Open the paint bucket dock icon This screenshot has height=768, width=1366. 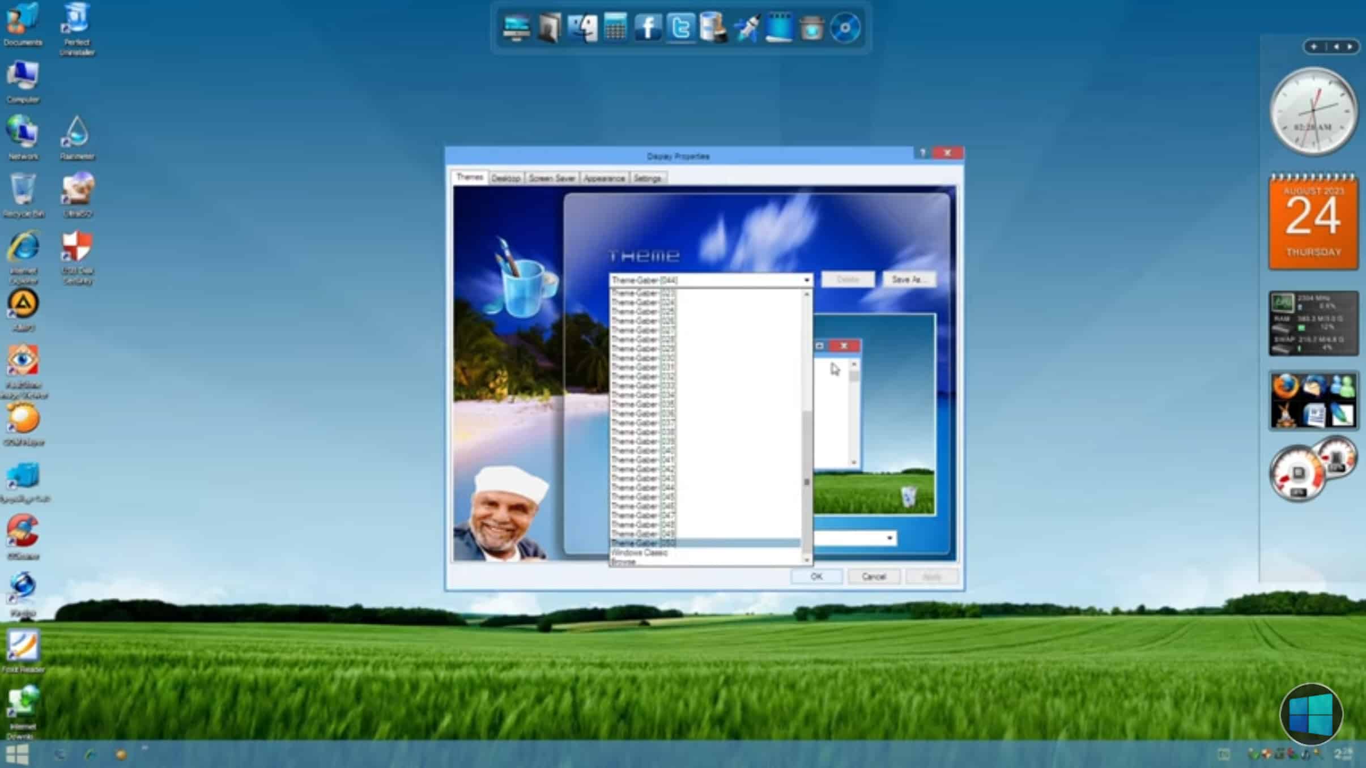[x=713, y=28]
